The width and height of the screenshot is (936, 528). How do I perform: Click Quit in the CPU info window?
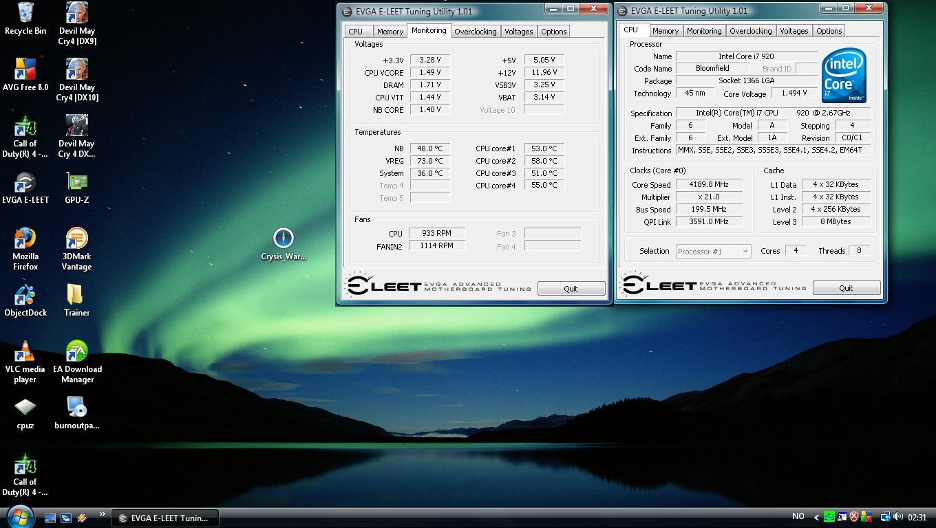point(846,288)
